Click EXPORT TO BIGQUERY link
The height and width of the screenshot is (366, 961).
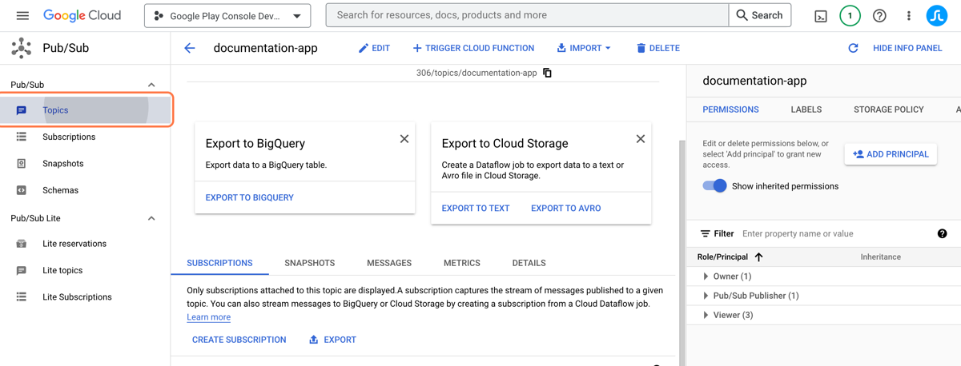250,197
